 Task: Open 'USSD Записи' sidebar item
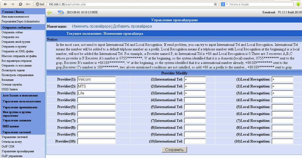click(10, 89)
